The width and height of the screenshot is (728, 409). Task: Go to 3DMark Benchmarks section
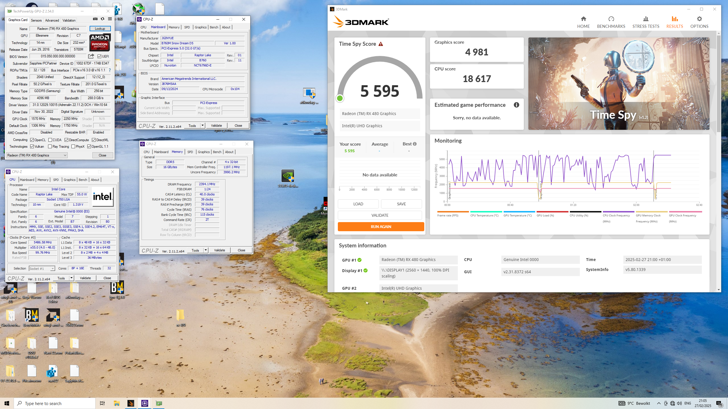pyautogui.click(x=611, y=22)
